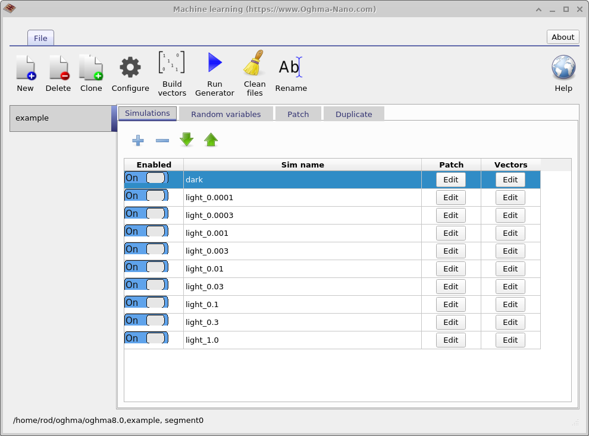The height and width of the screenshot is (436, 589).
Task: Start the Run Generator play icon
Action: coord(214,63)
